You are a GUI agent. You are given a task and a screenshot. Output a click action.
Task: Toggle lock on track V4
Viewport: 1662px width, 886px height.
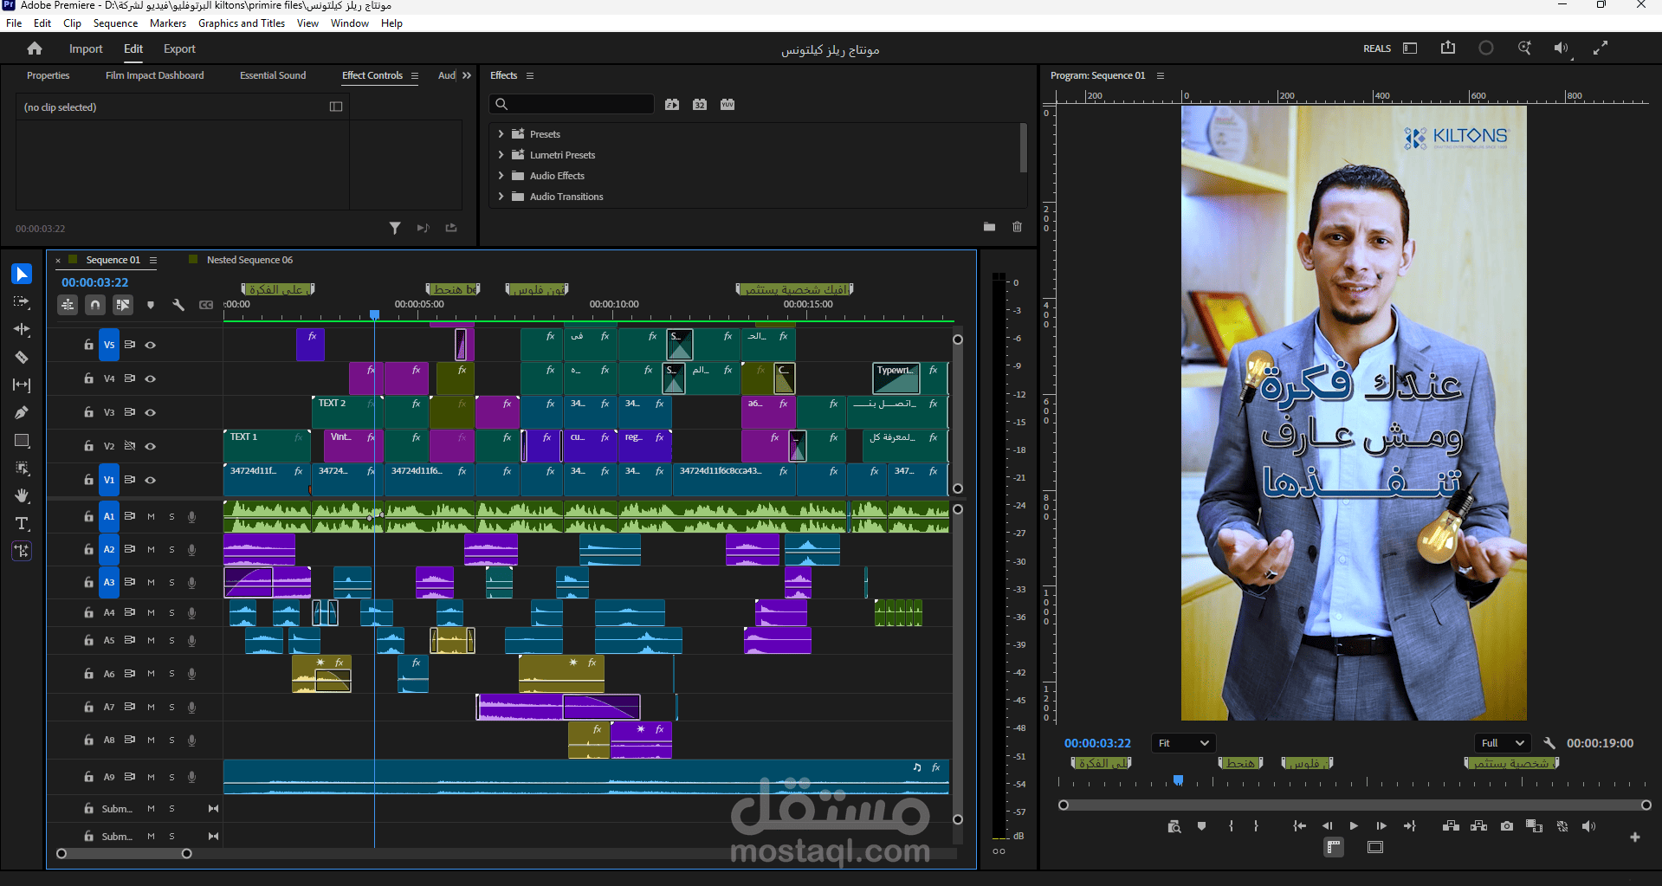pyautogui.click(x=88, y=378)
